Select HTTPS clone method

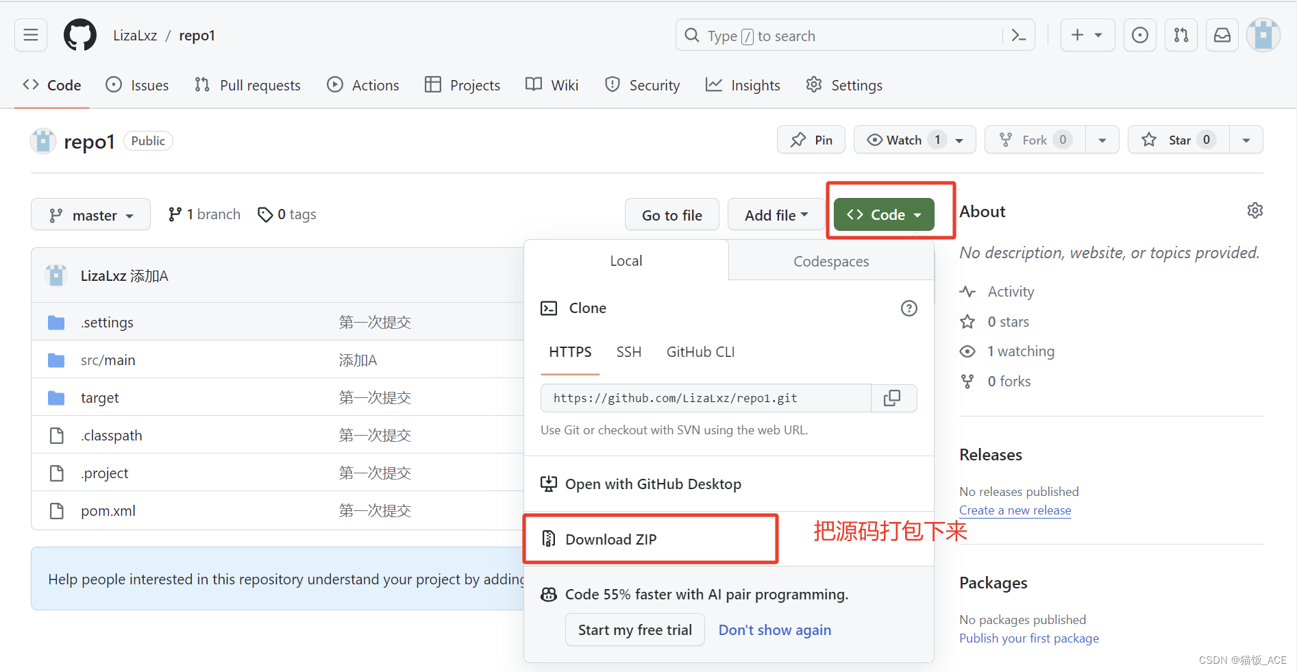tap(570, 352)
